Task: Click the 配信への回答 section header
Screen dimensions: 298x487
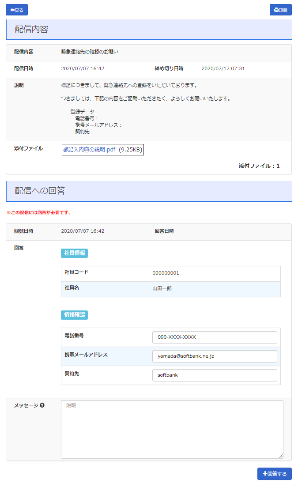Action: point(40,191)
